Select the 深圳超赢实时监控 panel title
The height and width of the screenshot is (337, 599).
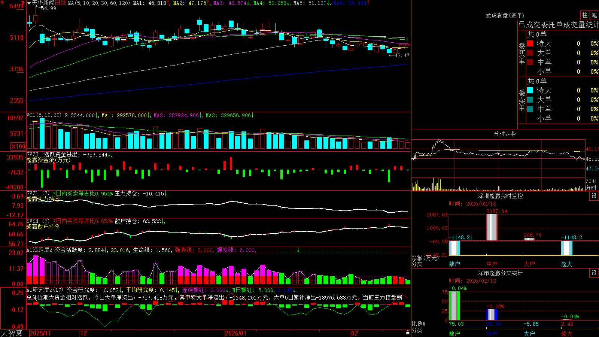coord(501,196)
